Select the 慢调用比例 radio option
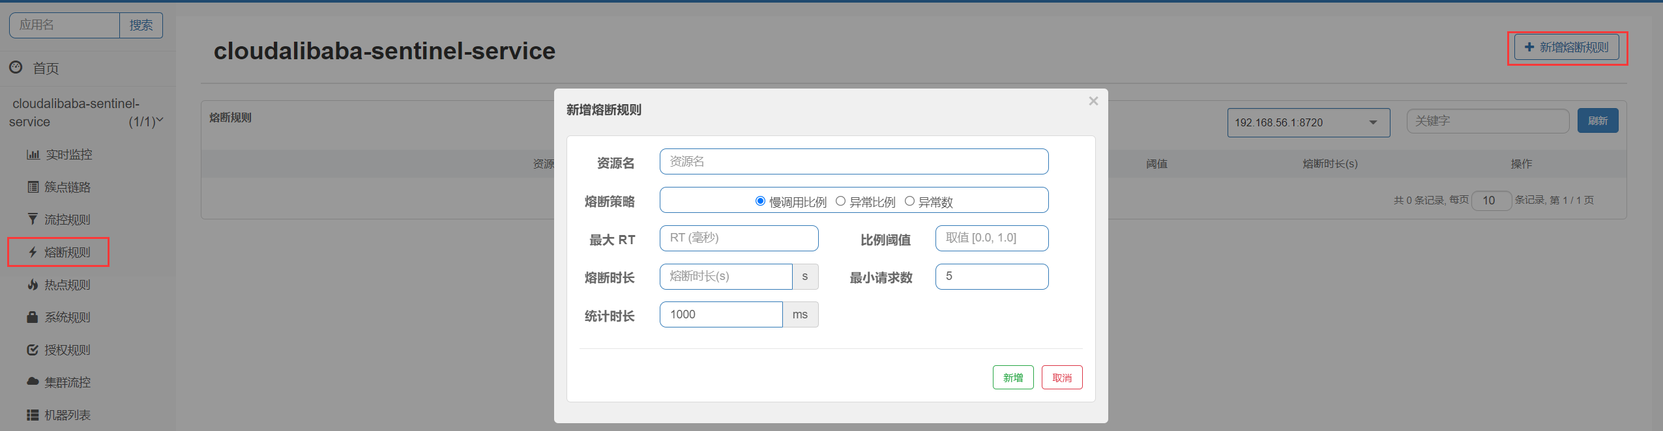The height and width of the screenshot is (431, 1663). pyautogui.click(x=760, y=201)
